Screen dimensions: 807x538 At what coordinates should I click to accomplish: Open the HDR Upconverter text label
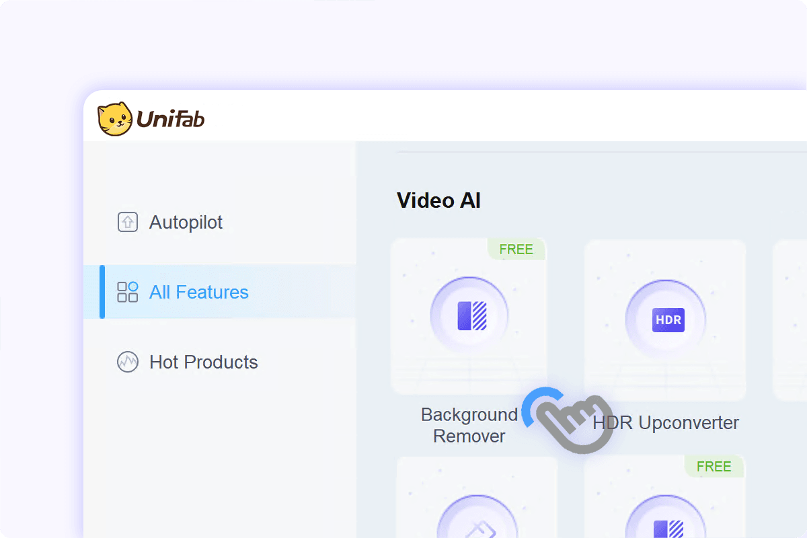(x=666, y=423)
